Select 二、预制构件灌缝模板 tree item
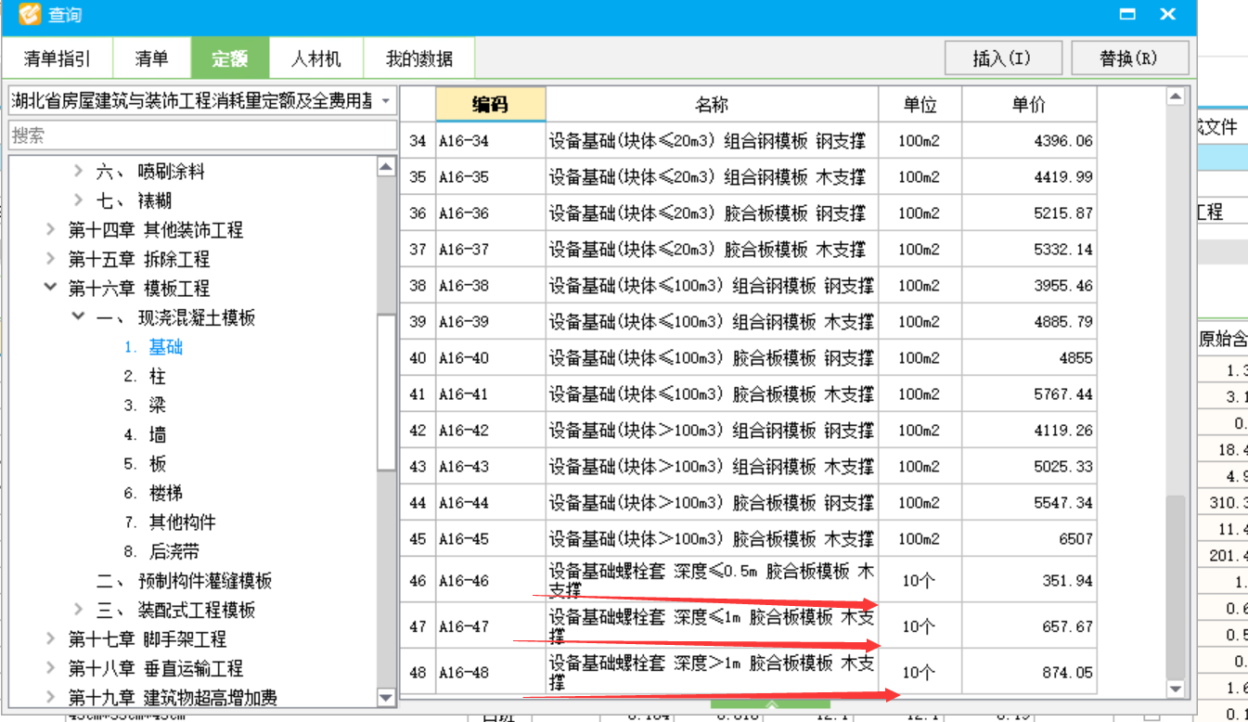 (184, 581)
